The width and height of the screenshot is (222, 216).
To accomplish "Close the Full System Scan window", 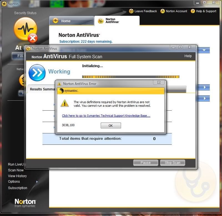I will (190, 47).
